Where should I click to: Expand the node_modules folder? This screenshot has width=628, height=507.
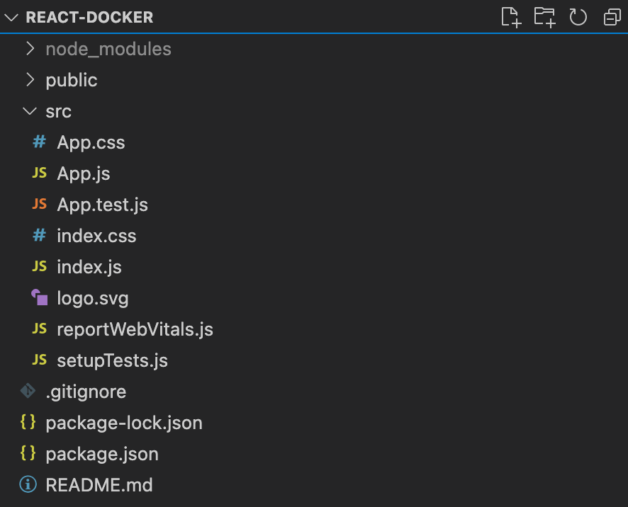(29, 48)
